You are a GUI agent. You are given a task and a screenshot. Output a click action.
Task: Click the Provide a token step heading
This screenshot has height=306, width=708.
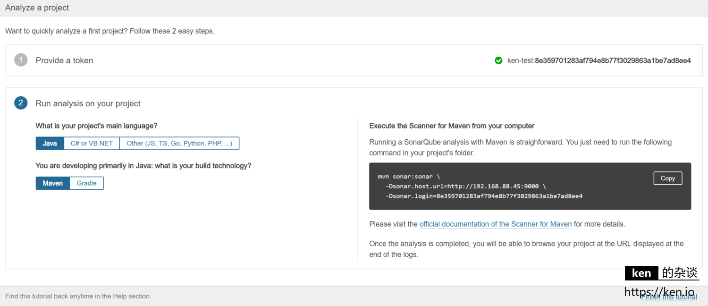(65, 60)
